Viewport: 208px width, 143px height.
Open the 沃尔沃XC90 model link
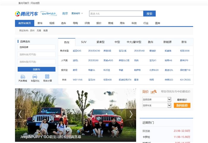pyautogui.click(x=94, y=51)
